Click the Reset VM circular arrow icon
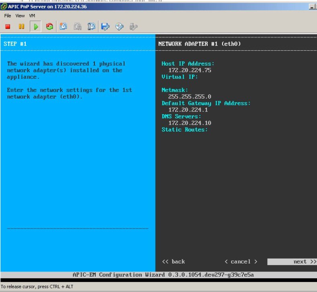The width and height of the screenshot is (317, 292). 49,27
